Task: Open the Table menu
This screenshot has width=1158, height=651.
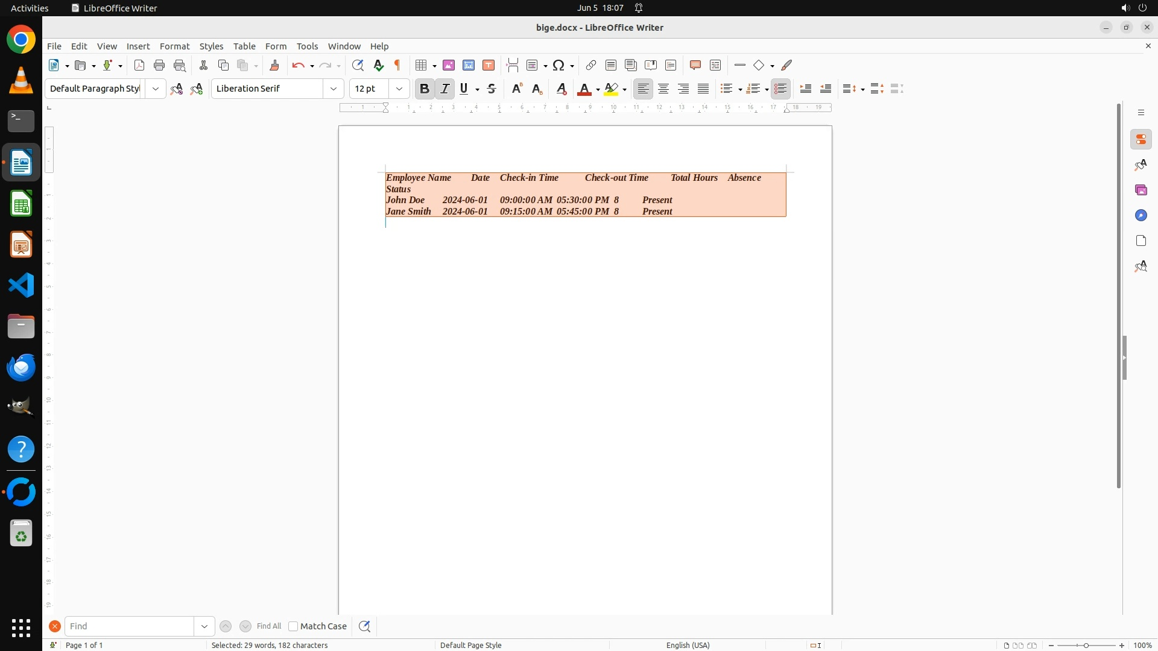Action: [x=244, y=46]
